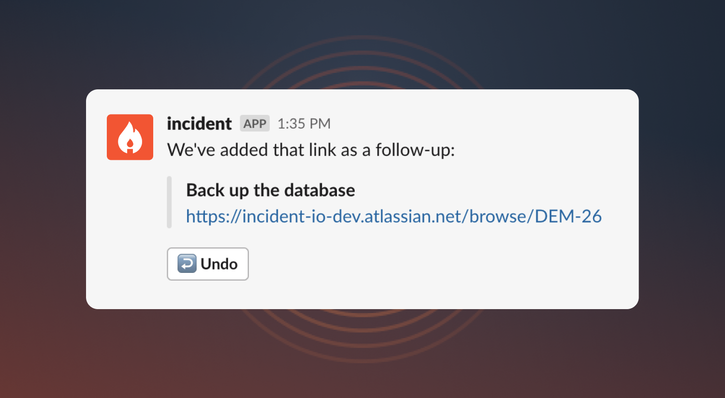725x398 pixels.
Task: Undo the added follow-up link
Action: tap(208, 264)
